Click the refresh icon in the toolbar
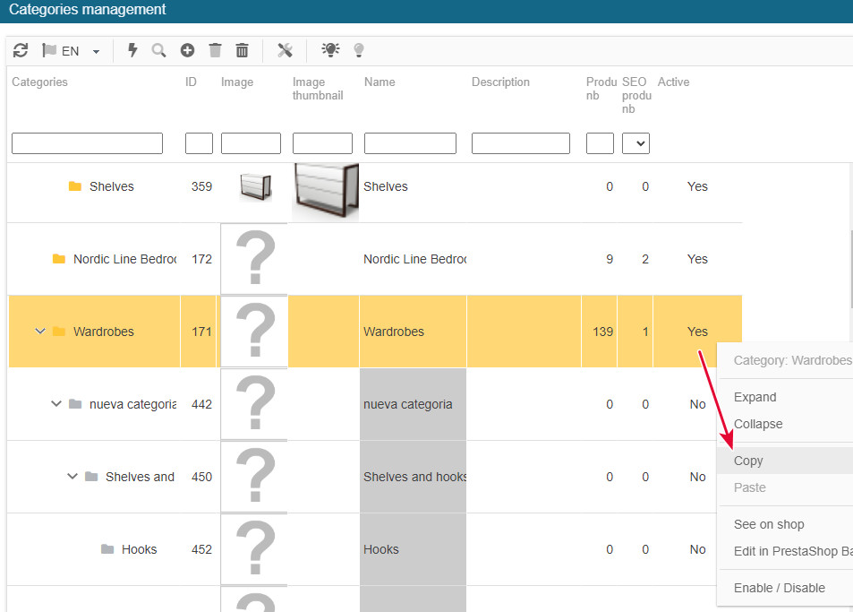 click(21, 50)
